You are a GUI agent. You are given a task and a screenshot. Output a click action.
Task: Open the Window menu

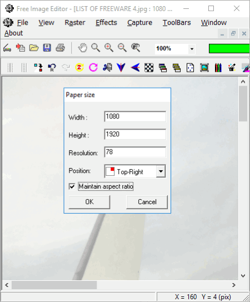click(x=214, y=23)
